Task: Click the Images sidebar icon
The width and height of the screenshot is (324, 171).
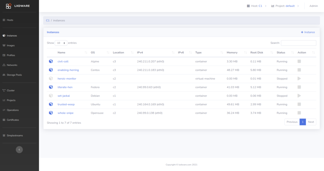Action: [x=4, y=45]
